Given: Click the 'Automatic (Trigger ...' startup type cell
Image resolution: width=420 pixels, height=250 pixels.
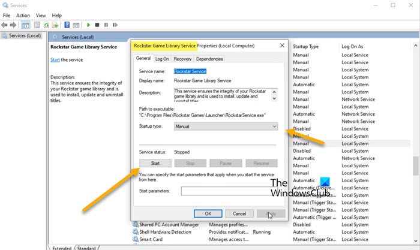Looking at the screenshot, I should pyautogui.click(x=314, y=217).
